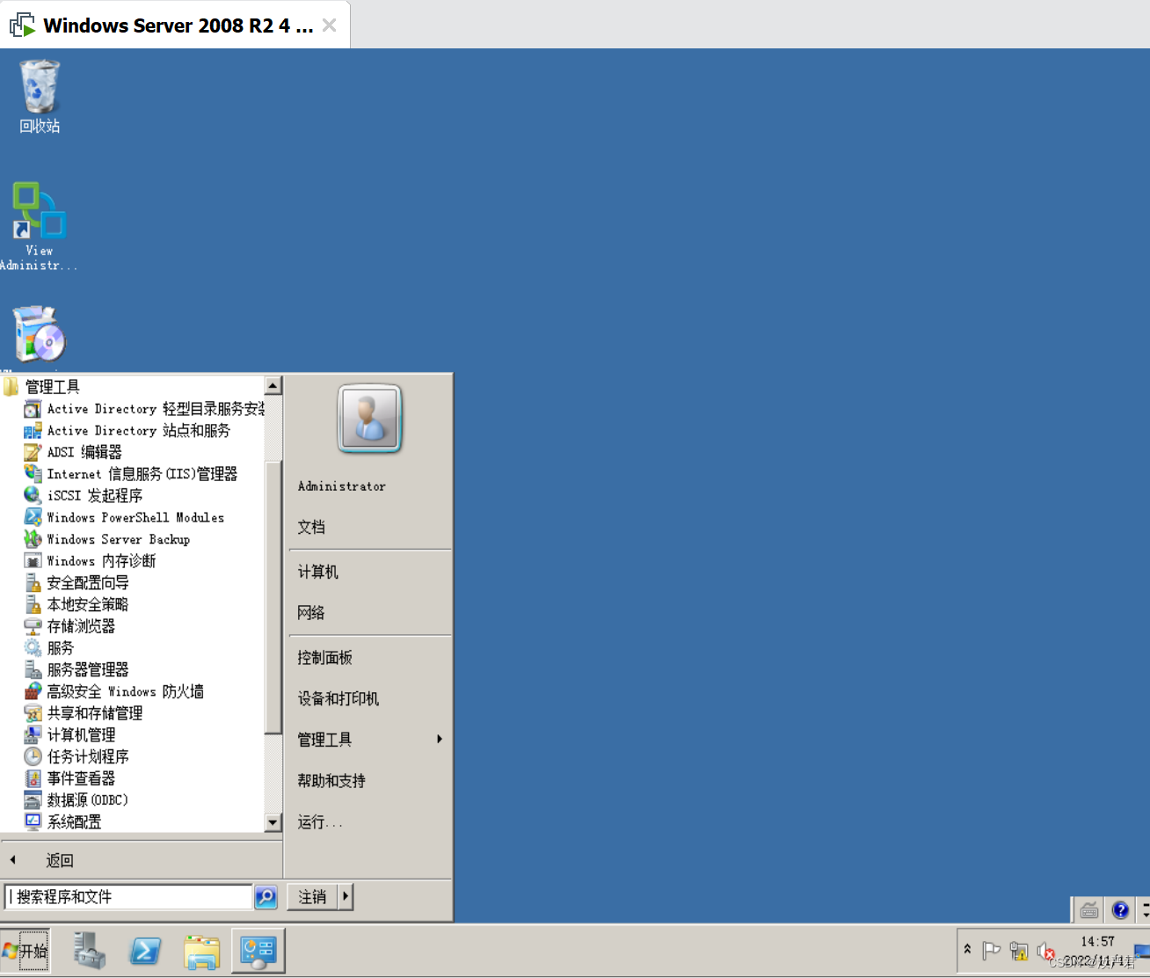
Task: Open 运行... in Start menu
Action: pos(320,822)
